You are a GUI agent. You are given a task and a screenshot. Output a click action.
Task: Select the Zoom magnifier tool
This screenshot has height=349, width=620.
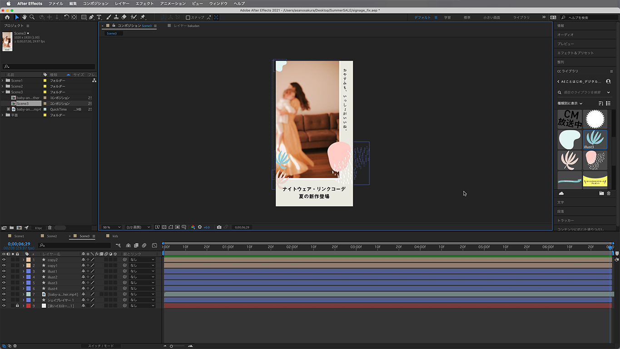32,17
